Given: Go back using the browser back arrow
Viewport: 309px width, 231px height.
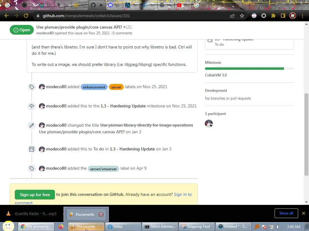Looking at the screenshot, I should [x=7, y=16].
